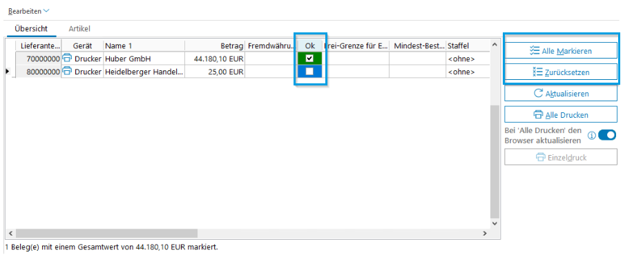Uncheck the Ok checkbox for Huber GmbH
Viewport: 623px width, 259px height.
309,59
